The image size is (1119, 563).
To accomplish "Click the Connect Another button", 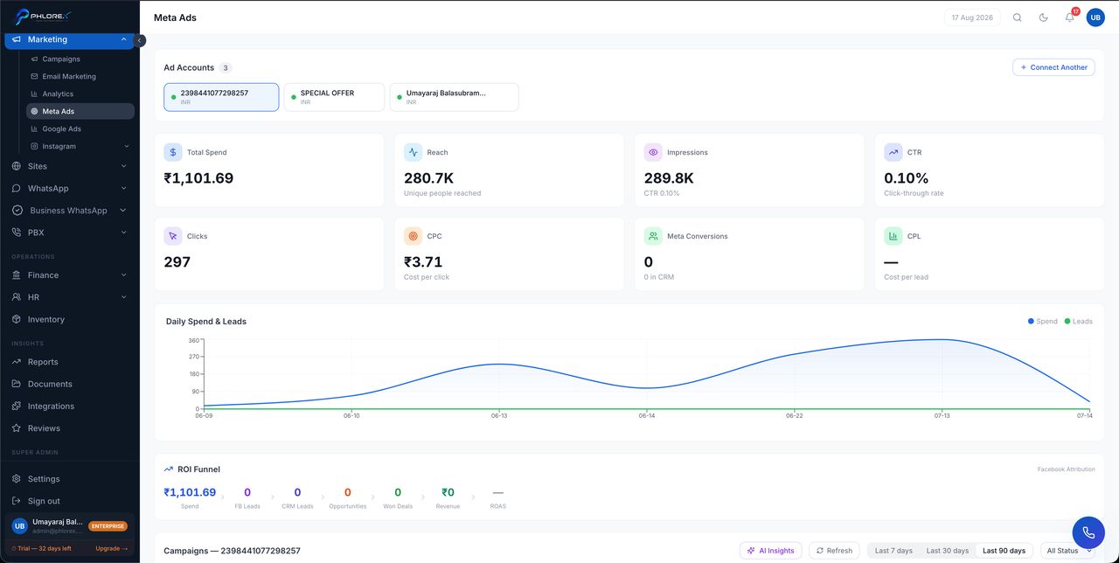I will (1053, 67).
